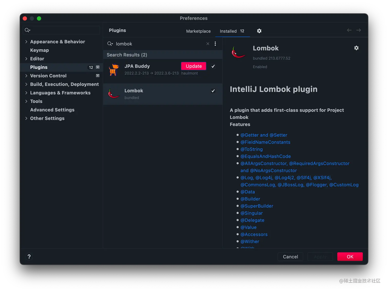The height and width of the screenshot is (291, 388).
Task: Open the @Getter and @Setter link
Action: pyautogui.click(x=264, y=135)
